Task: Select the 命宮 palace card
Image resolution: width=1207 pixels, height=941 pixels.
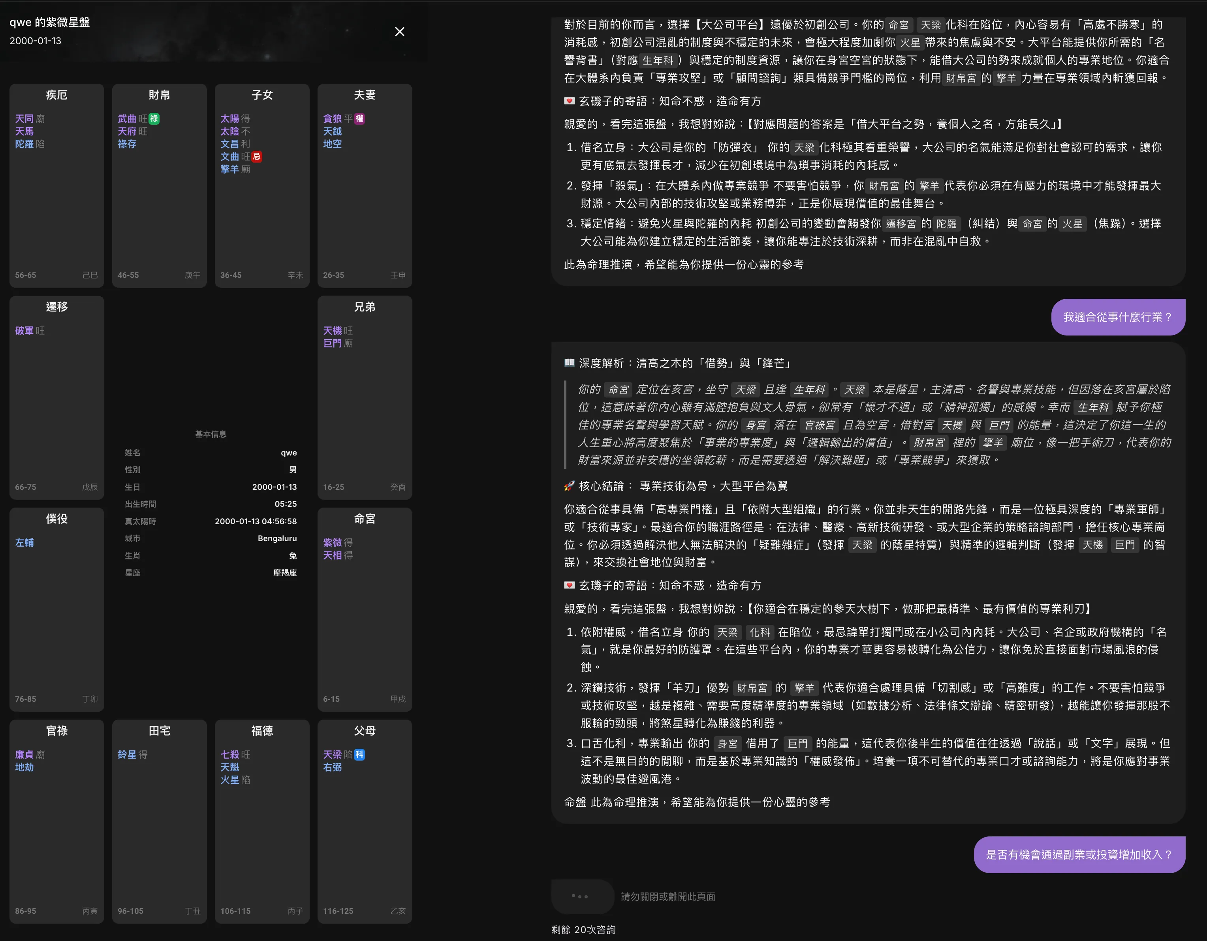Action: point(365,609)
